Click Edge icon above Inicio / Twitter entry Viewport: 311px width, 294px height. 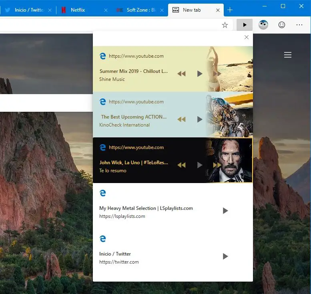click(102, 239)
